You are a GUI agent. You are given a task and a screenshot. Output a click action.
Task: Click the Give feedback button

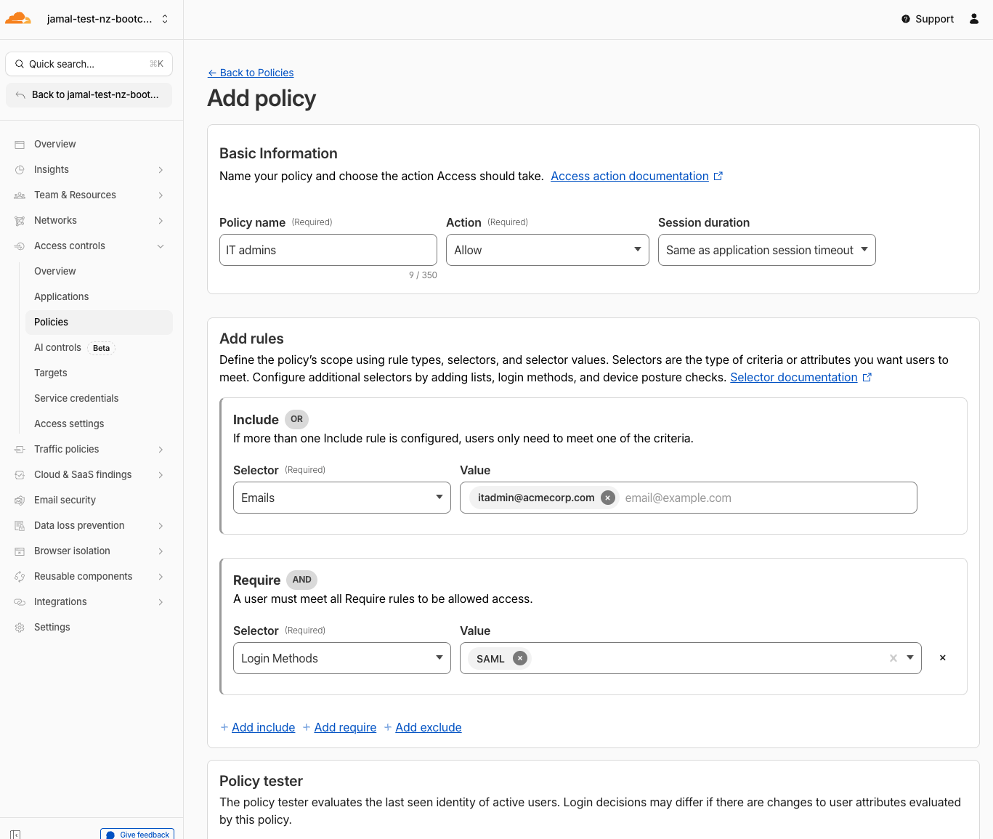(137, 834)
